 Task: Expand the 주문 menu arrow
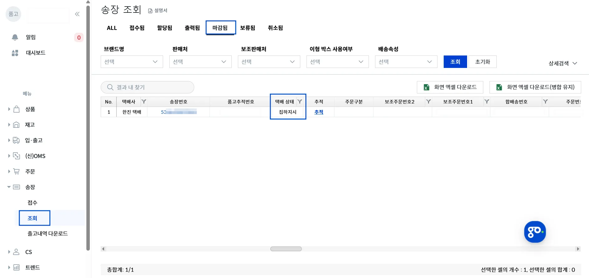click(9, 171)
